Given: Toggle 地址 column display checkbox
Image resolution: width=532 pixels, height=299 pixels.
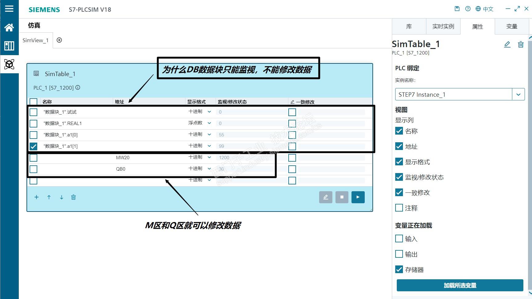Looking at the screenshot, I should click(399, 146).
